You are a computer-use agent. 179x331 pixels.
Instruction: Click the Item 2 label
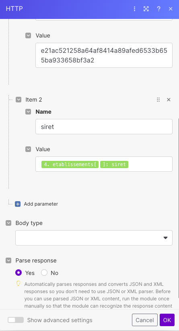34,100
